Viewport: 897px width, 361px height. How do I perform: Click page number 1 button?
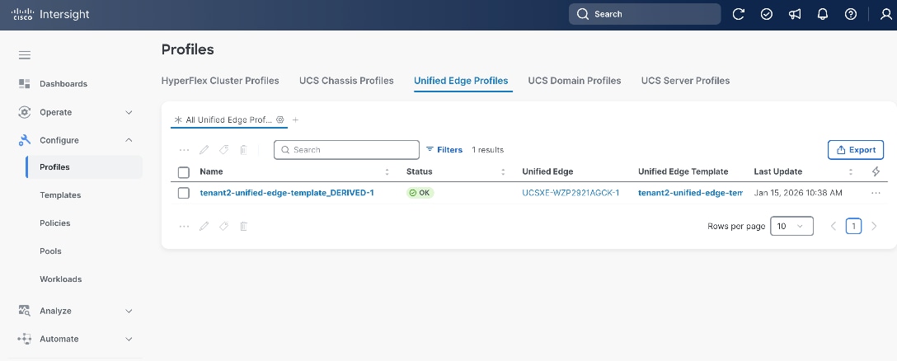click(853, 226)
